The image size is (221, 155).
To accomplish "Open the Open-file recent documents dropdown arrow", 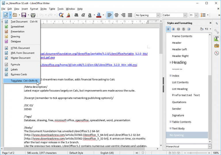I will (x=19, y=15).
